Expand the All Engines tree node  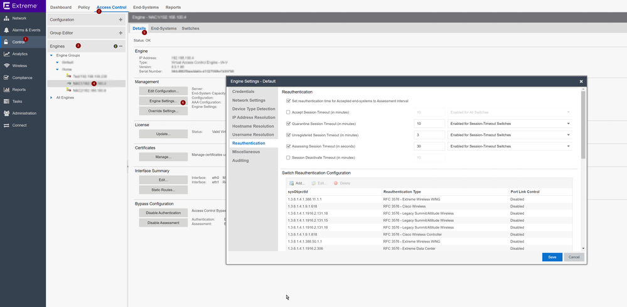click(x=51, y=97)
